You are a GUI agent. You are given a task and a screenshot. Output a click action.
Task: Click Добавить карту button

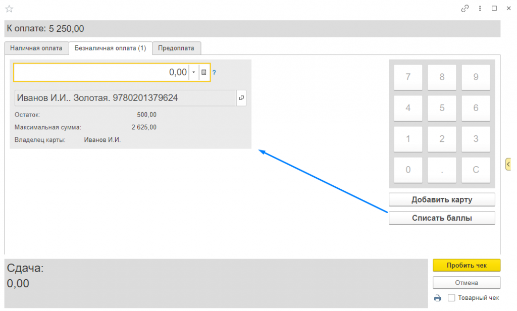coord(442,199)
